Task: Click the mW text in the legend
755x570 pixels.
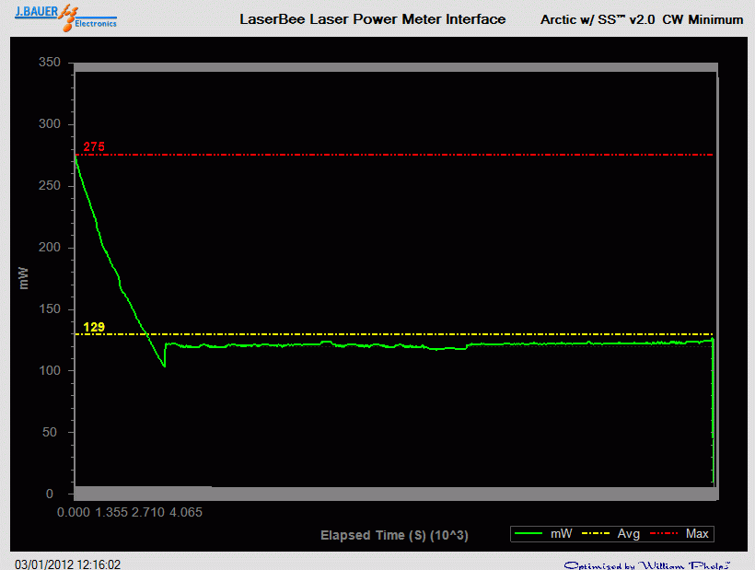Action: click(x=562, y=534)
